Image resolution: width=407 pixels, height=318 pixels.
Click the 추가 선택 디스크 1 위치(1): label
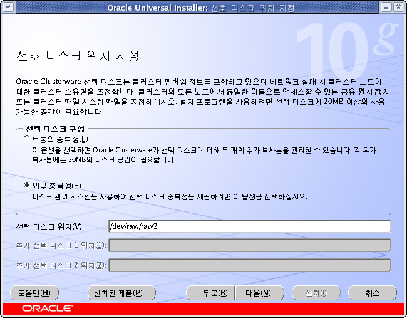pos(61,246)
